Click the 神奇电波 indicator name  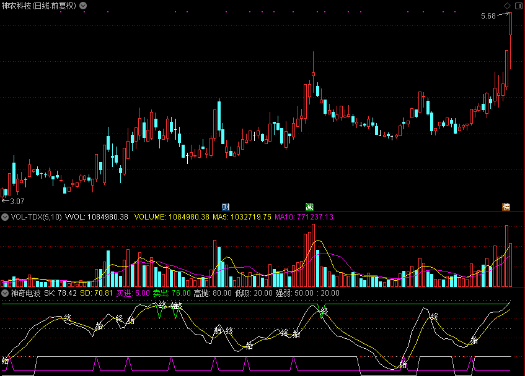click(x=25, y=293)
